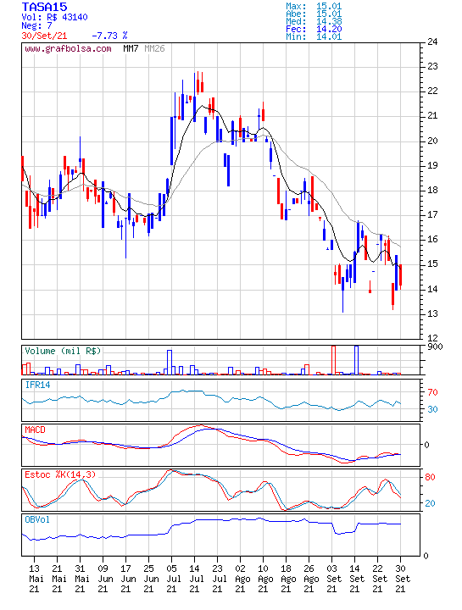Click the 14 Jul 21 date marker
This screenshot has height=610, width=462.
(x=194, y=579)
